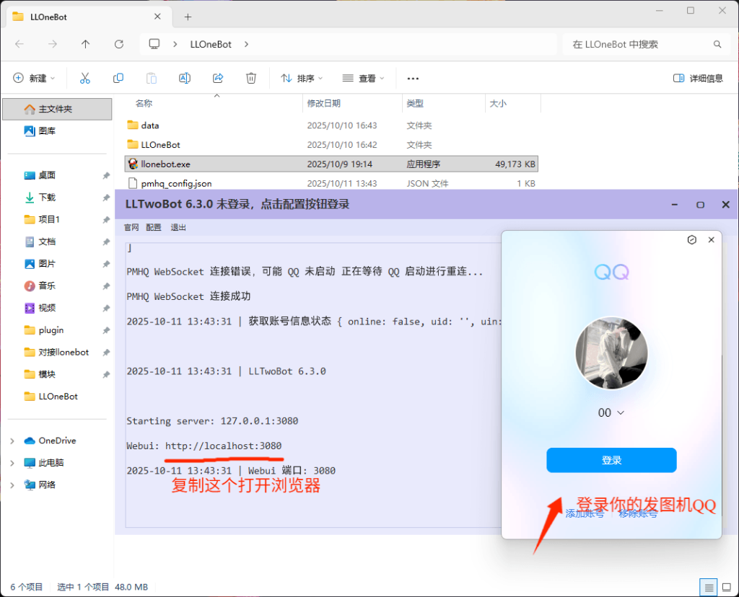Expand the QQ account selector dropdown
Viewport: 739px width, 597px height.
[619, 413]
